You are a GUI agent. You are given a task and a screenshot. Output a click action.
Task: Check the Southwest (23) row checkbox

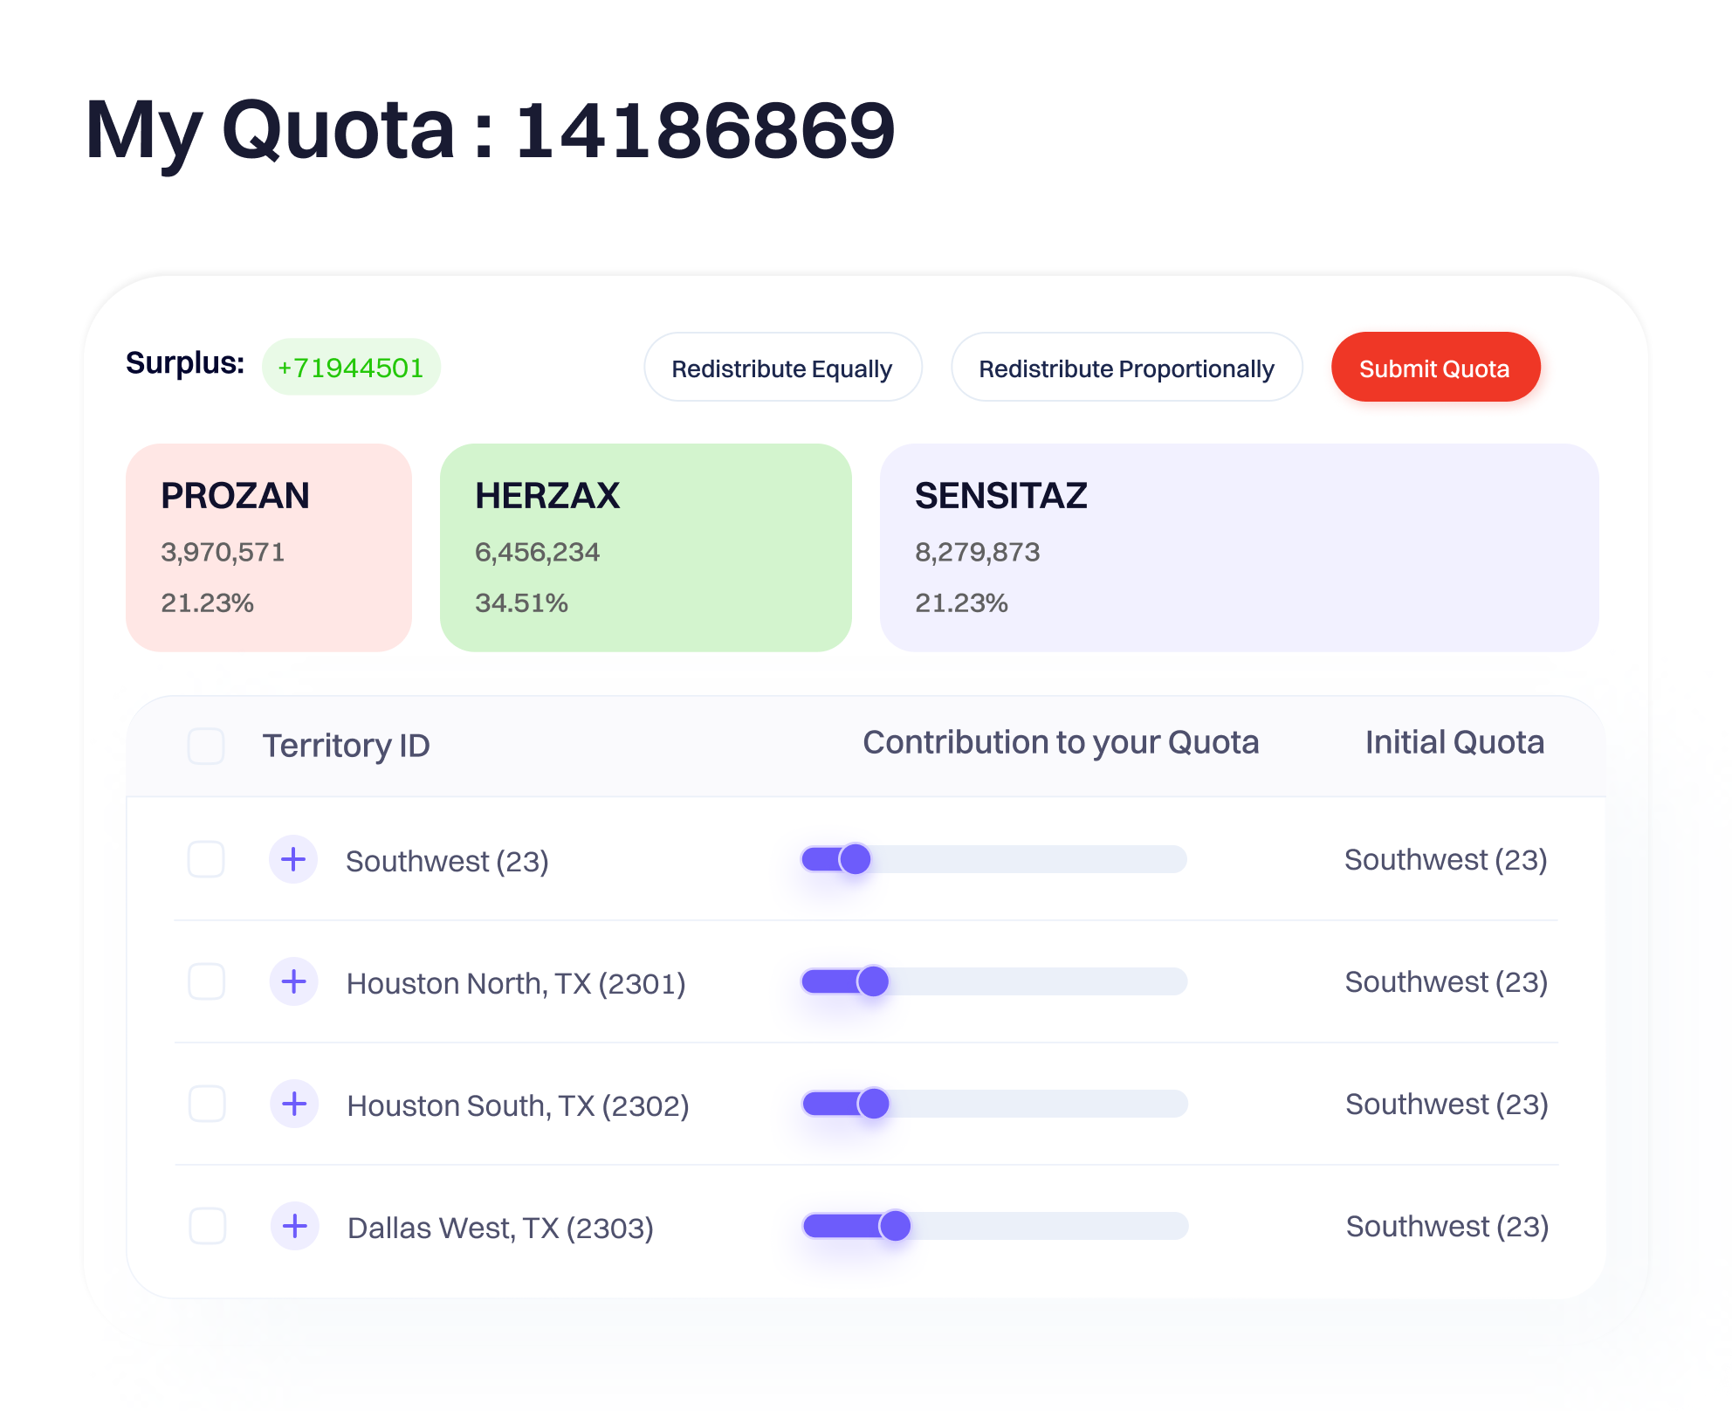click(x=206, y=859)
